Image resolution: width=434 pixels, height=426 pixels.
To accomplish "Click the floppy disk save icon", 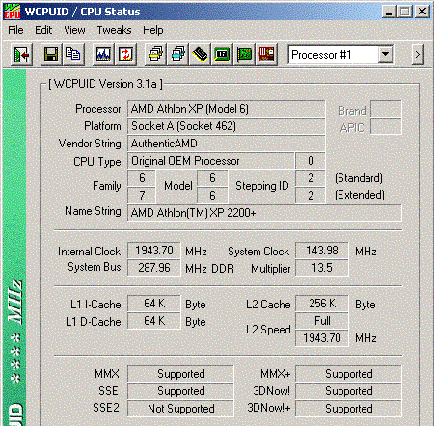I will 51,55.
